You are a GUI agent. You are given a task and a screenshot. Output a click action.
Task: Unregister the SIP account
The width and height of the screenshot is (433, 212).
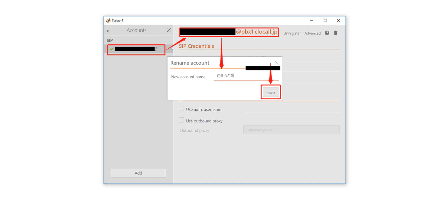pyautogui.click(x=292, y=33)
